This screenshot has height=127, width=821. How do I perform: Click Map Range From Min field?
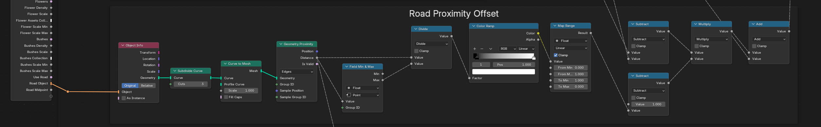point(571,68)
